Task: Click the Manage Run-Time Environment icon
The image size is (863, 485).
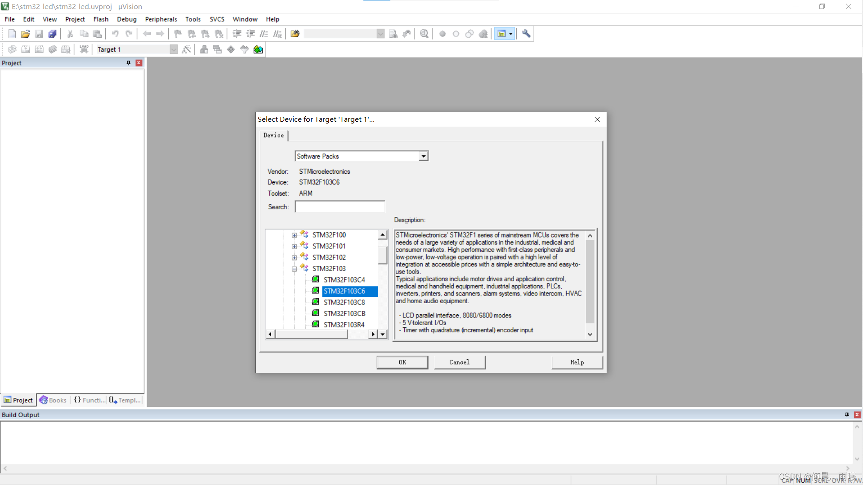Action: tap(231, 49)
